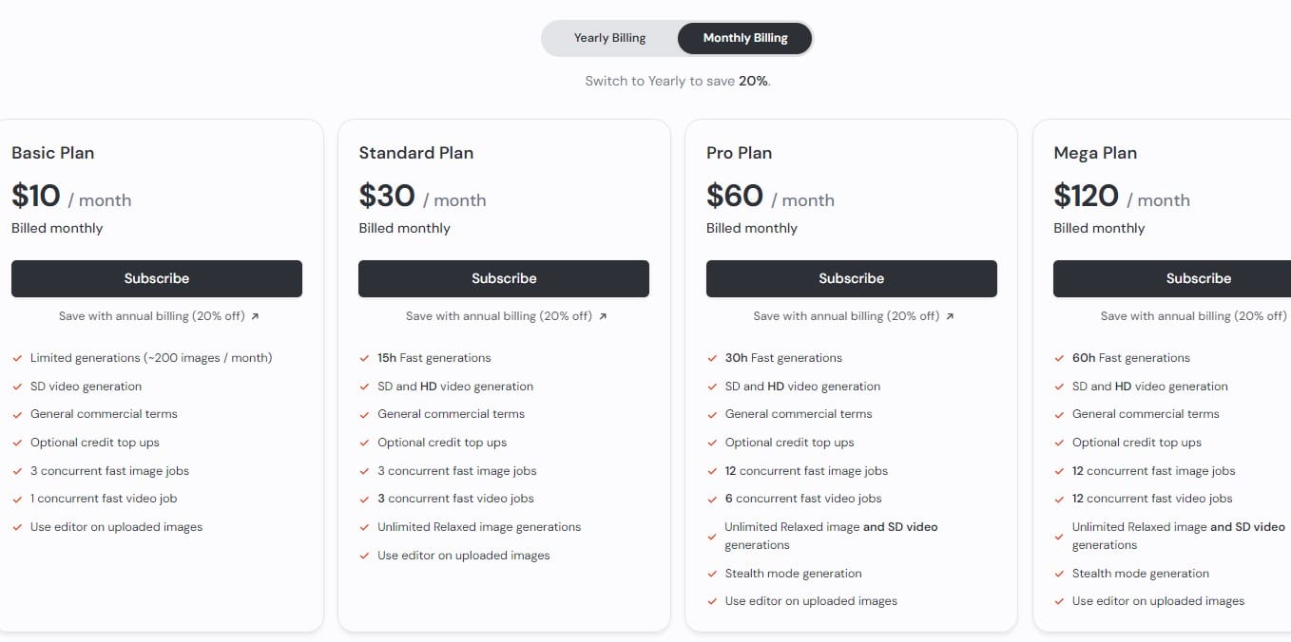Image resolution: width=1291 pixels, height=642 pixels.
Task: Switch to Yearly Billing
Action: [609, 38]
